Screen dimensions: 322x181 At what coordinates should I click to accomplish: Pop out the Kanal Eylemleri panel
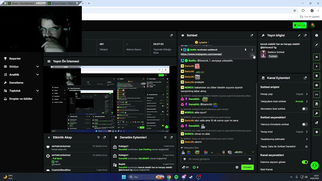tap(305, 78)
